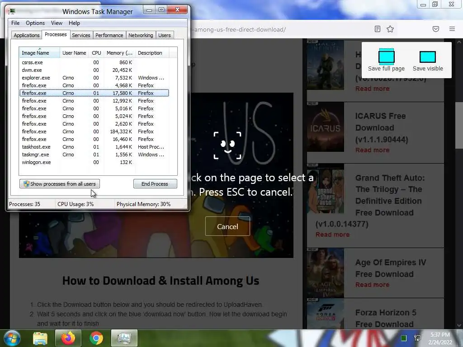Select the explorer.exe process row
Image resolution: width=463 pixels, height=347 pixels.
94,78
